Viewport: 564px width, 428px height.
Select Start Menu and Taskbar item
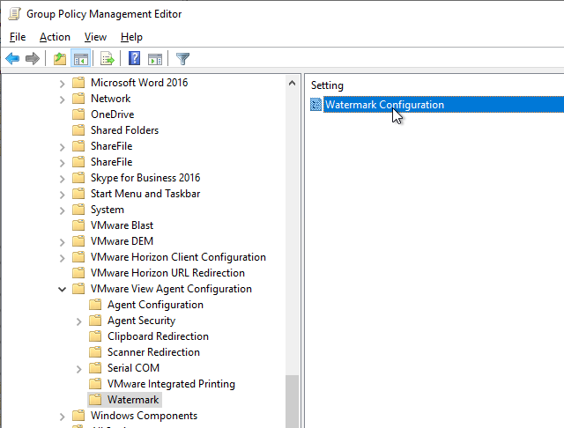(145, 194)
